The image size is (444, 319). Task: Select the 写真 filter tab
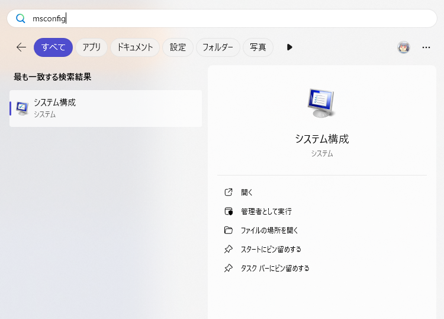tap(258, 47)
